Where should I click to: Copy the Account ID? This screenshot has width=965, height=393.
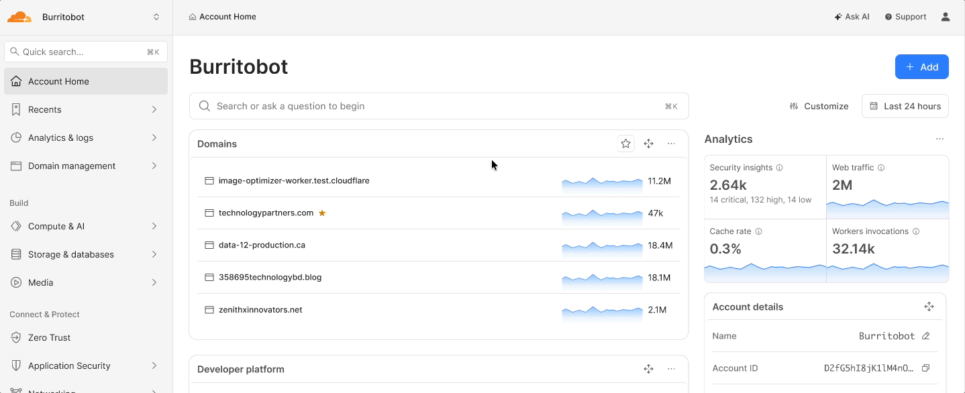[926, 368]
